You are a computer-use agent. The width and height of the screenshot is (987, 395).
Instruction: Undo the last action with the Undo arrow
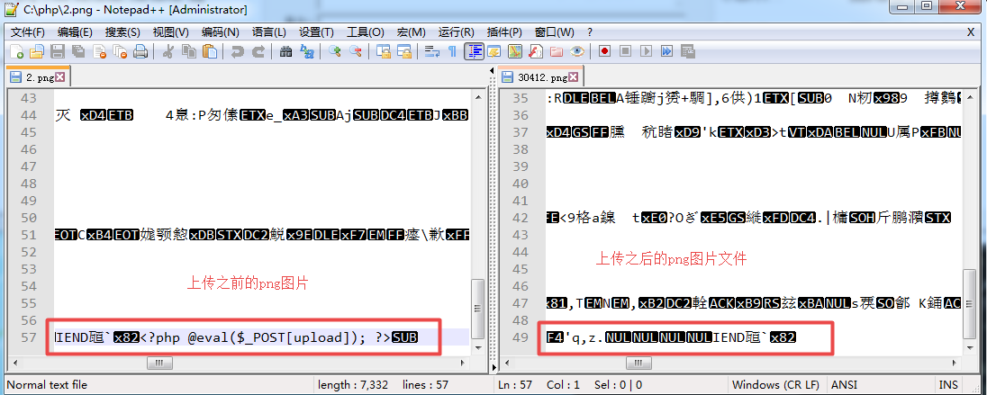tap(238, 51)
